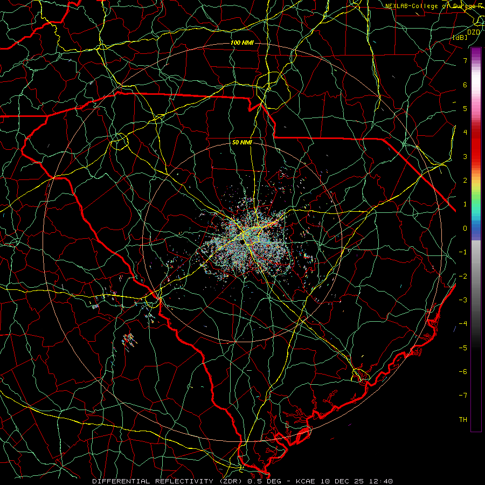Click the "0" value on color scale
The width and height of the screenshot is (485, 485).
pyautogui.click(x=465, y=228)
